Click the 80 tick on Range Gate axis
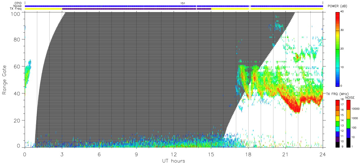363x167 pixels. click(17, 39)
